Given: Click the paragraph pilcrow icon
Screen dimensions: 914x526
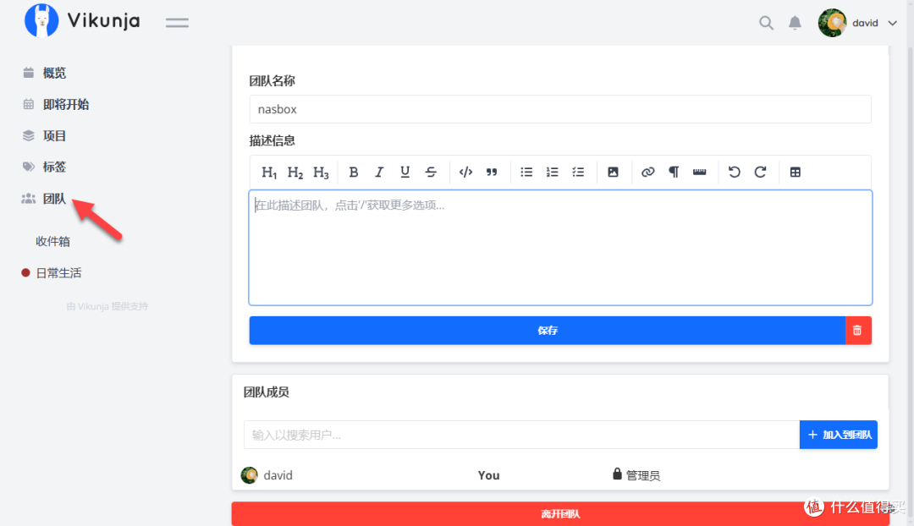Looking at the screenshot, I should 674,172.
